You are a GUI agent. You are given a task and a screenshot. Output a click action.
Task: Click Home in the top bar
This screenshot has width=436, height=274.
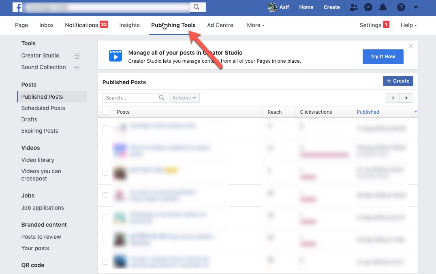click(x=306, y=7)
